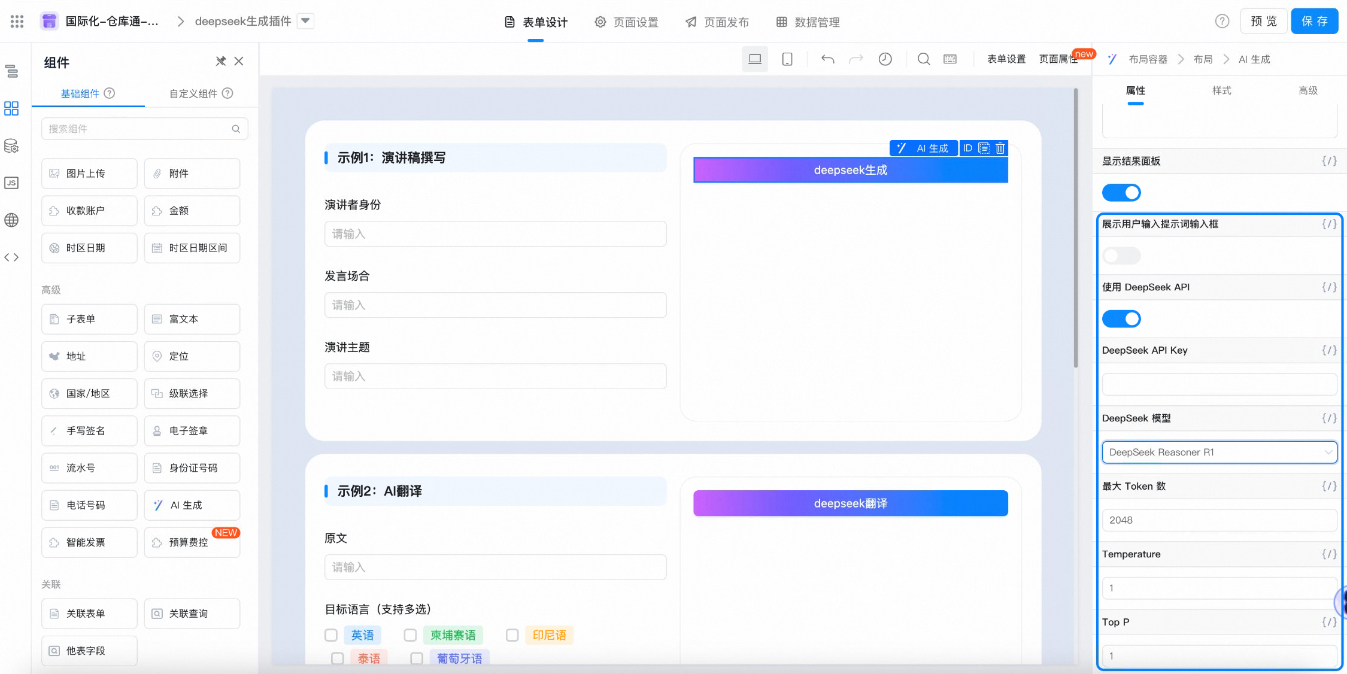The image size is (1347, 674).
Task: Switch to 页面设置 tab
Action: [x=627, y=22]
